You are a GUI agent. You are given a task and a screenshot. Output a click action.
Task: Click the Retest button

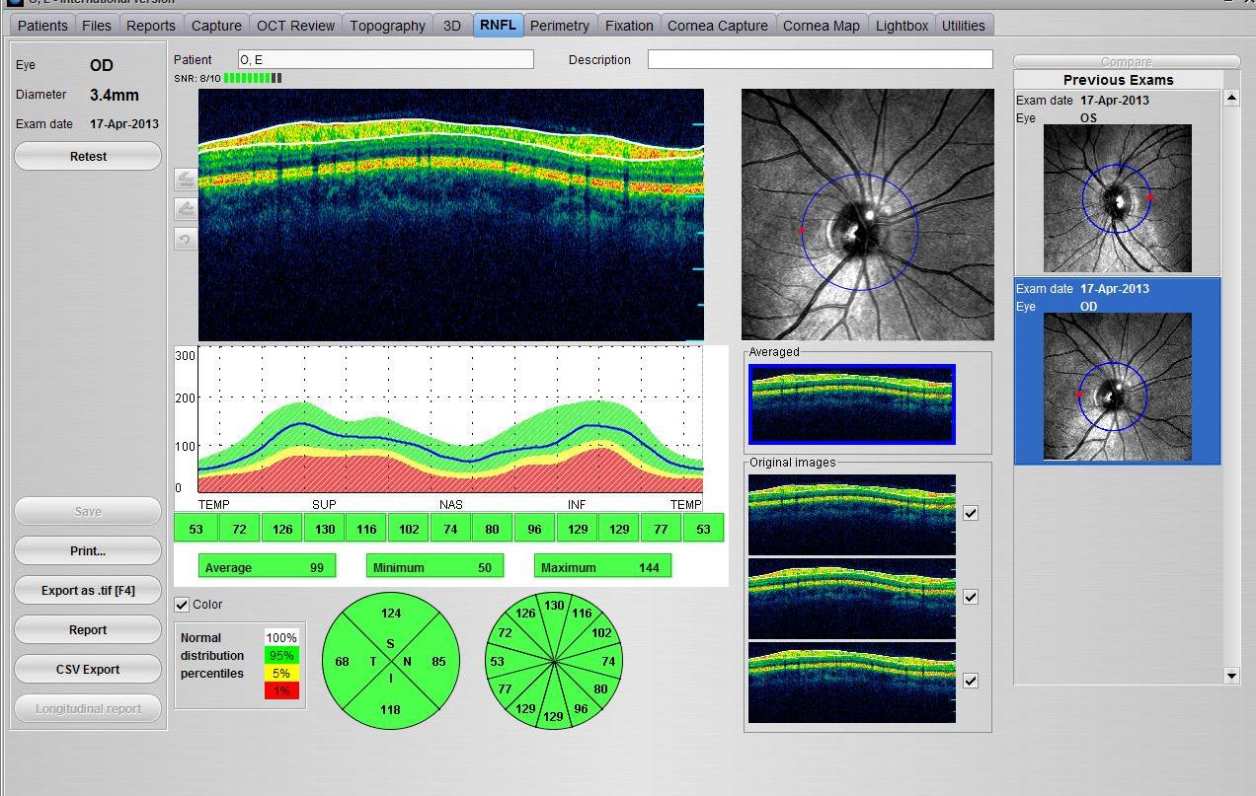pos(88,156)
